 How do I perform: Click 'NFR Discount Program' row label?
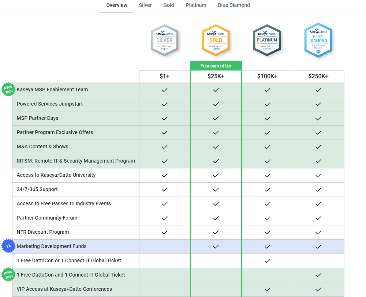[x=43, y=232]
